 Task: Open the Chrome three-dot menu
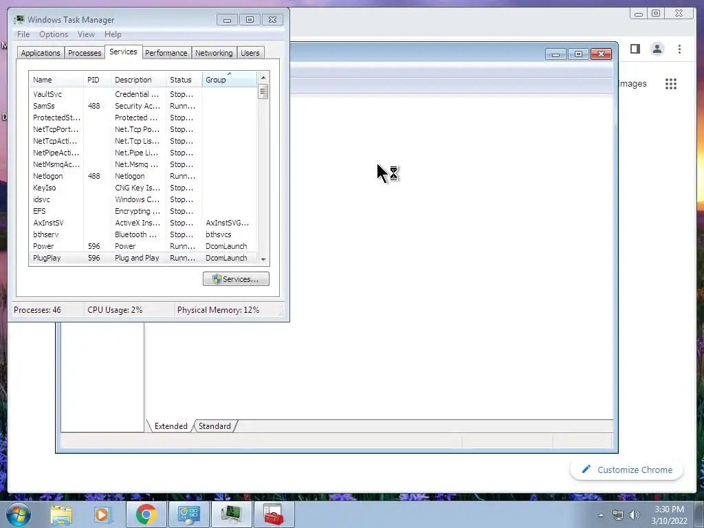point(679,49)
